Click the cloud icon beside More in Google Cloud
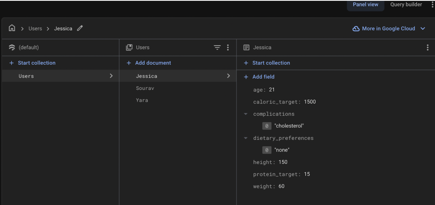The width and height of the screenshot is (435, 205). coord(356,29)
